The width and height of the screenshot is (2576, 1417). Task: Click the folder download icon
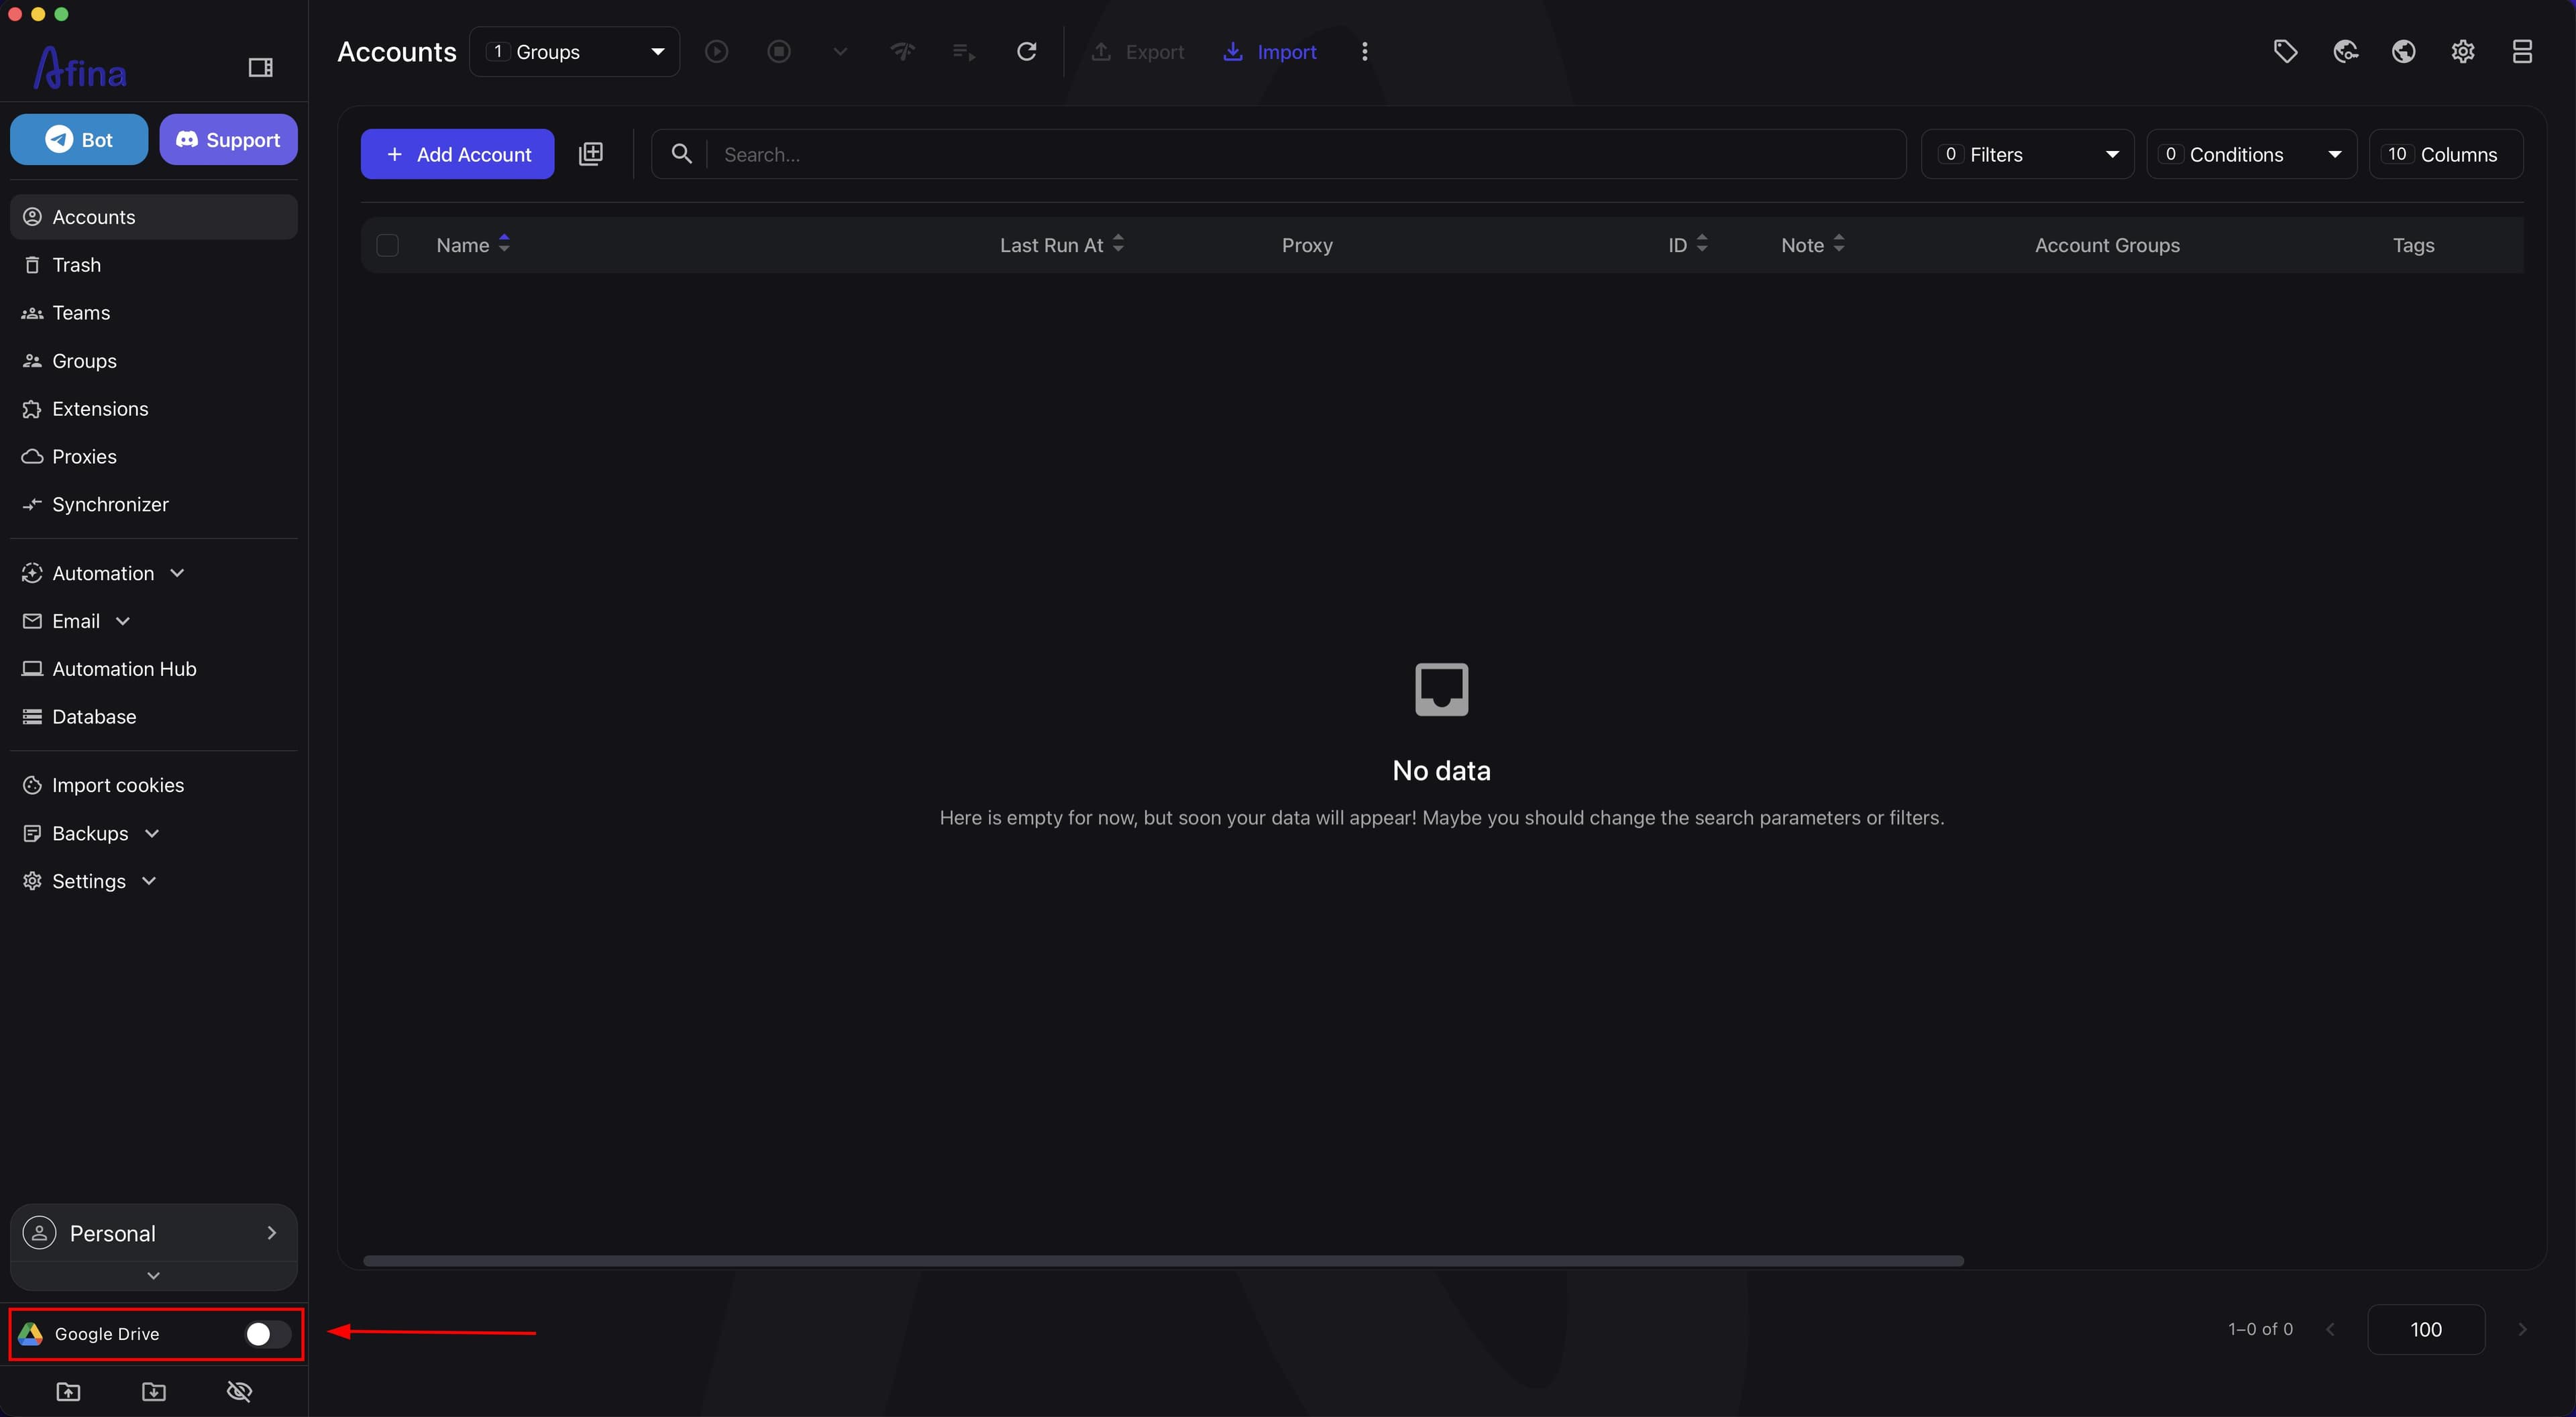point(154,1392)
